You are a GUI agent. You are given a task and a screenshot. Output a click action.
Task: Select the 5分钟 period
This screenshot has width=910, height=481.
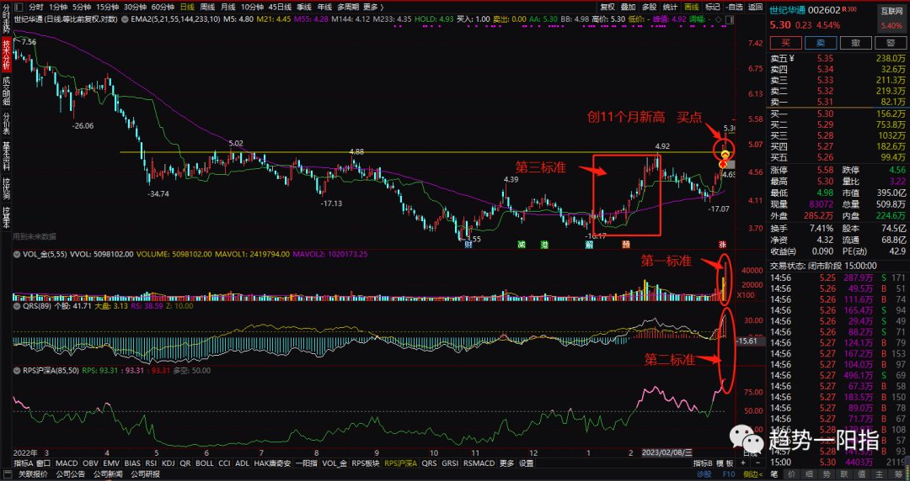tap(82, 7)
